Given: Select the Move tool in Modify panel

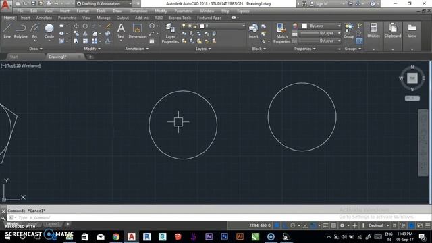Looking at the screenshot, I should point(76,26).
